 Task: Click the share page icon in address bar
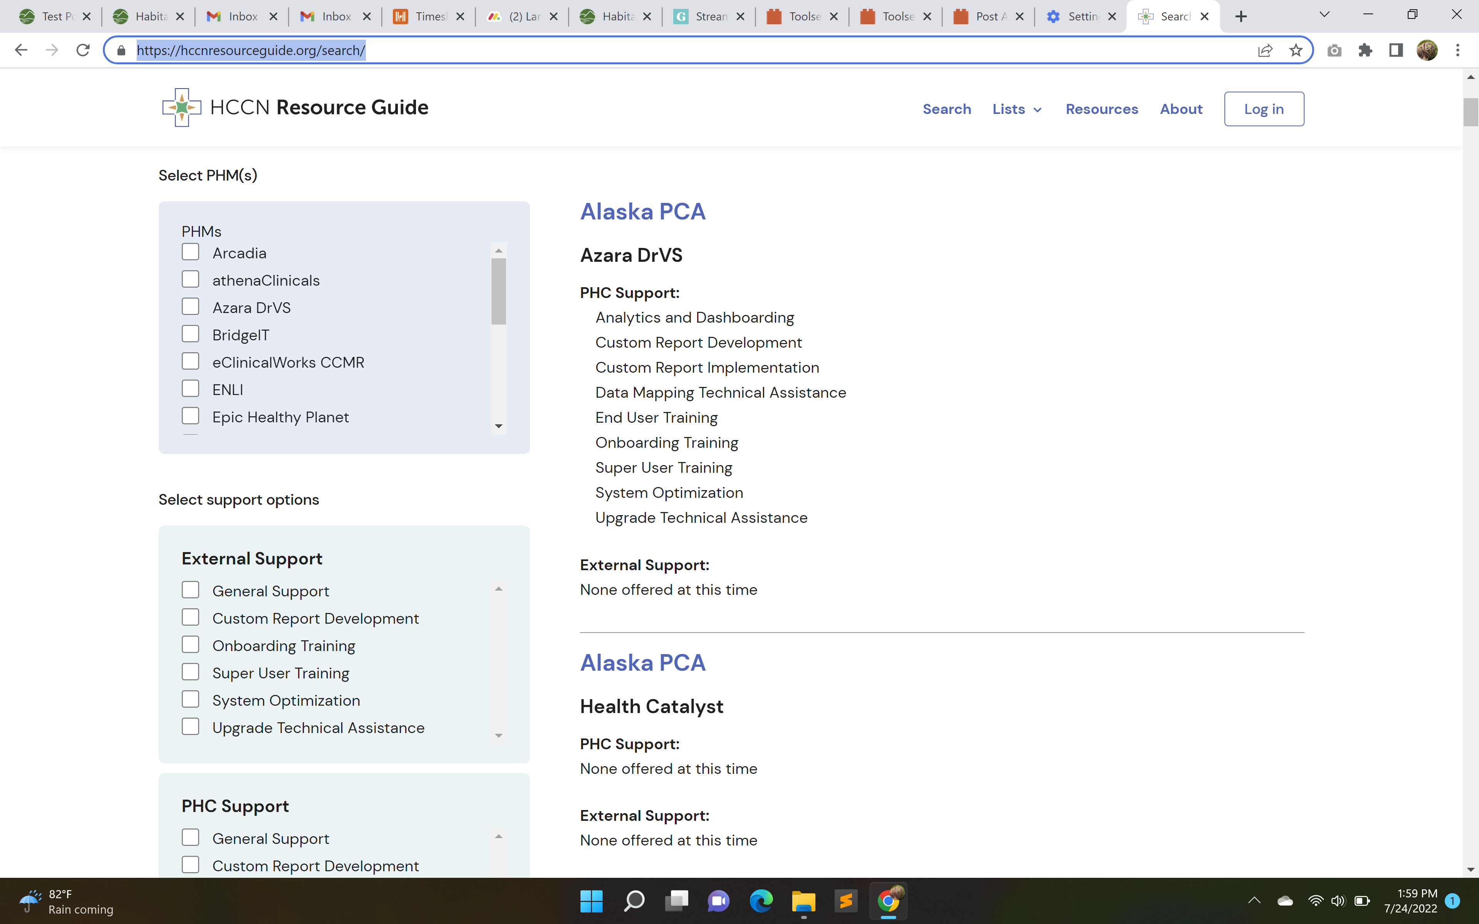click(1265, 50)
